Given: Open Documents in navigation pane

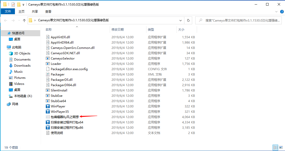Looking at the screenshot, I should point(22,60).
